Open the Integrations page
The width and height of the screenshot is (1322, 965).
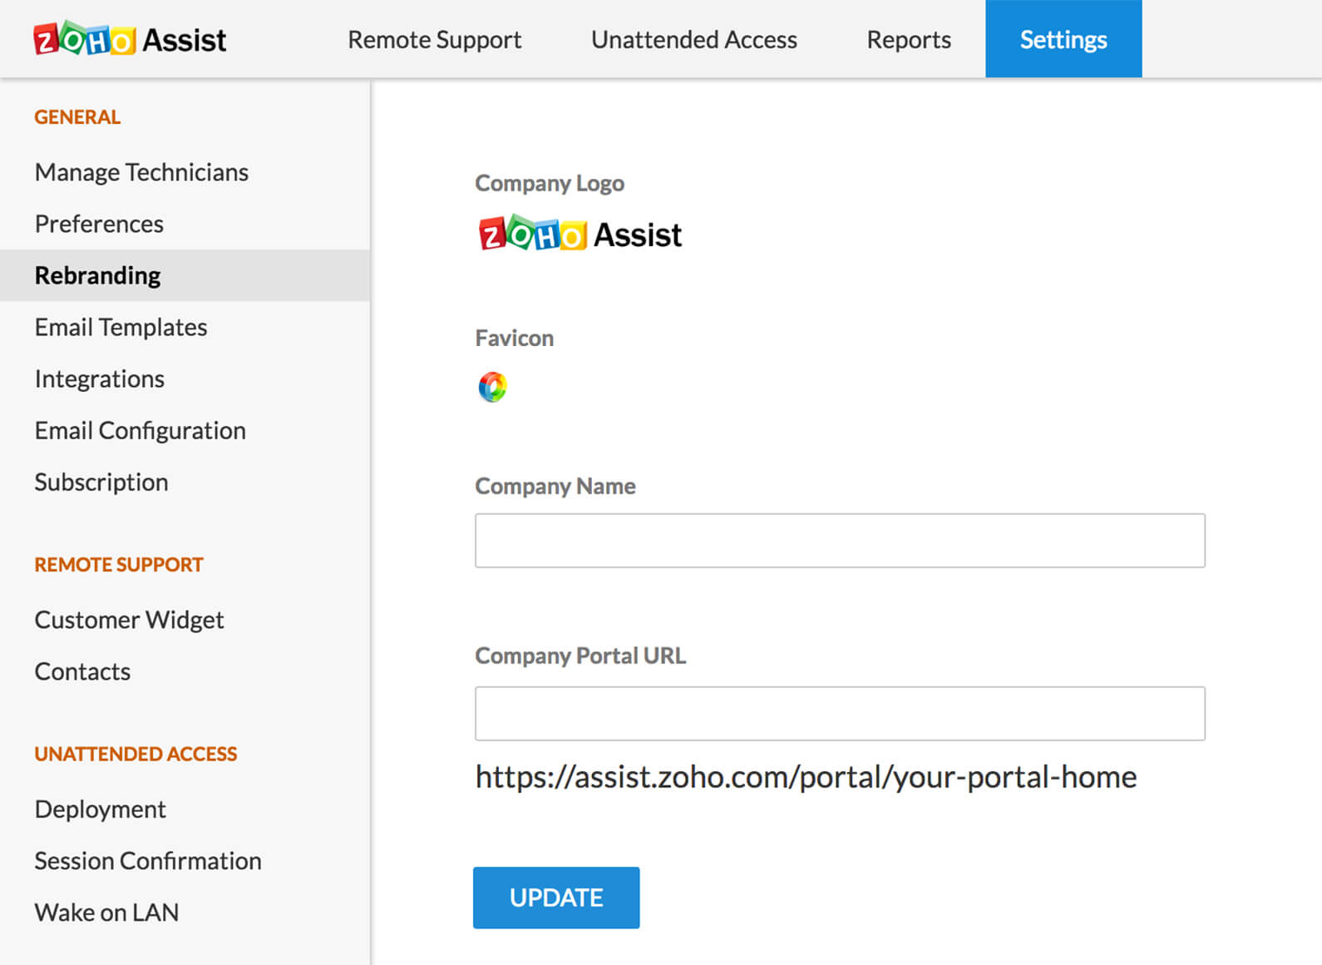click(99, 379)
